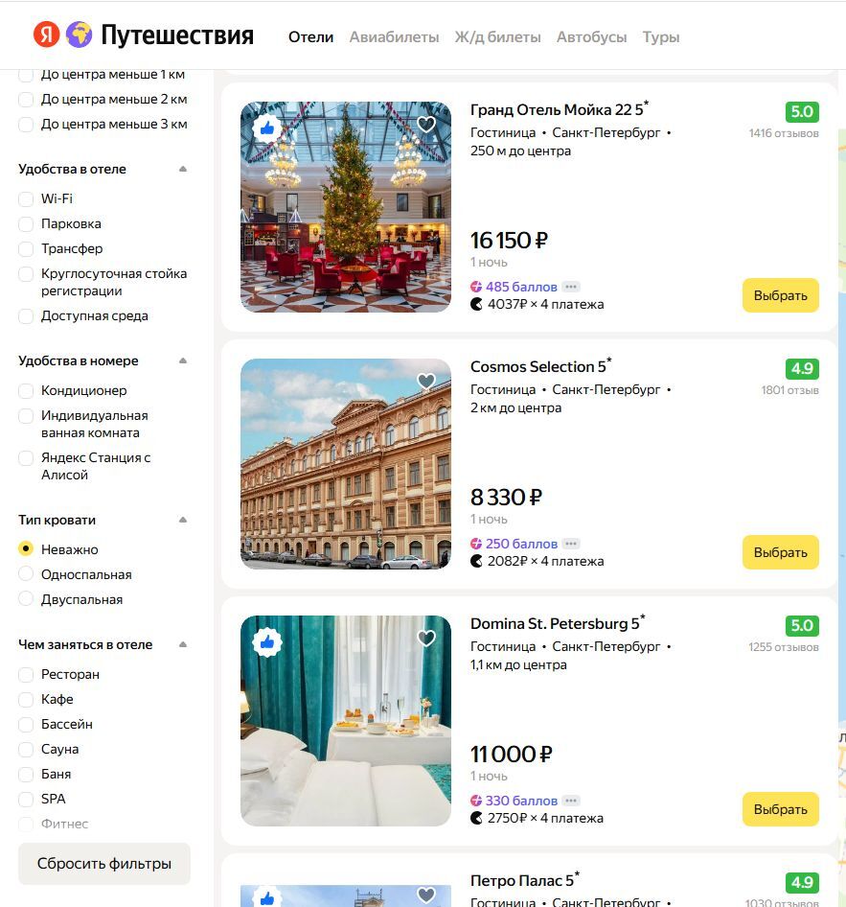Collapse the Чем заняться в отеле section
The image size is (846, 907).
[x=183, y=644]
